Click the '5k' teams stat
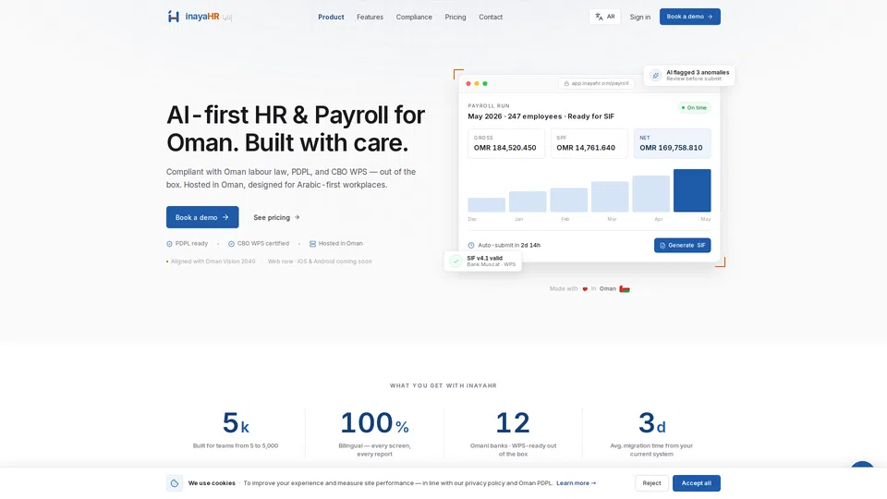The image size is (887, 499). [x=236, y=422]
